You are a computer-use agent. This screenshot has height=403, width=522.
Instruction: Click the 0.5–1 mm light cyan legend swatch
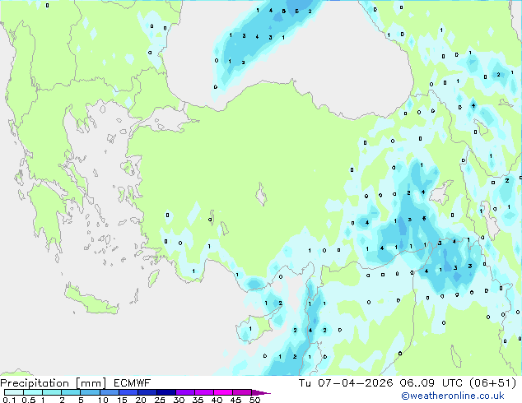(x=33, y=392)
